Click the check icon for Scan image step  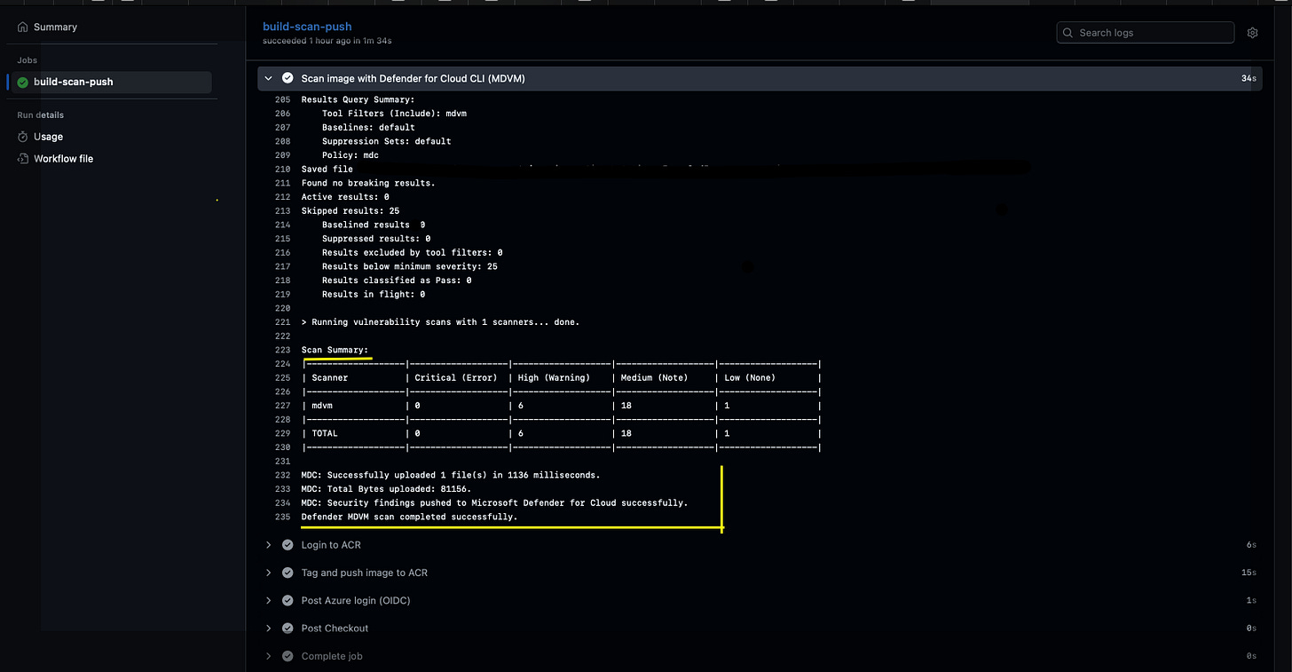click(288, 78)
